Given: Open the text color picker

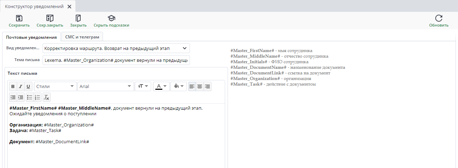Looking at the screenshot, I should pyautogui.click(x=161, y=86).
